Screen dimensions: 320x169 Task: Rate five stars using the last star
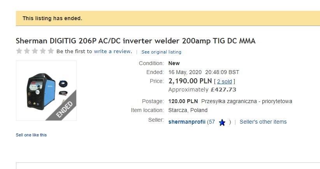[x=51, y=51]
